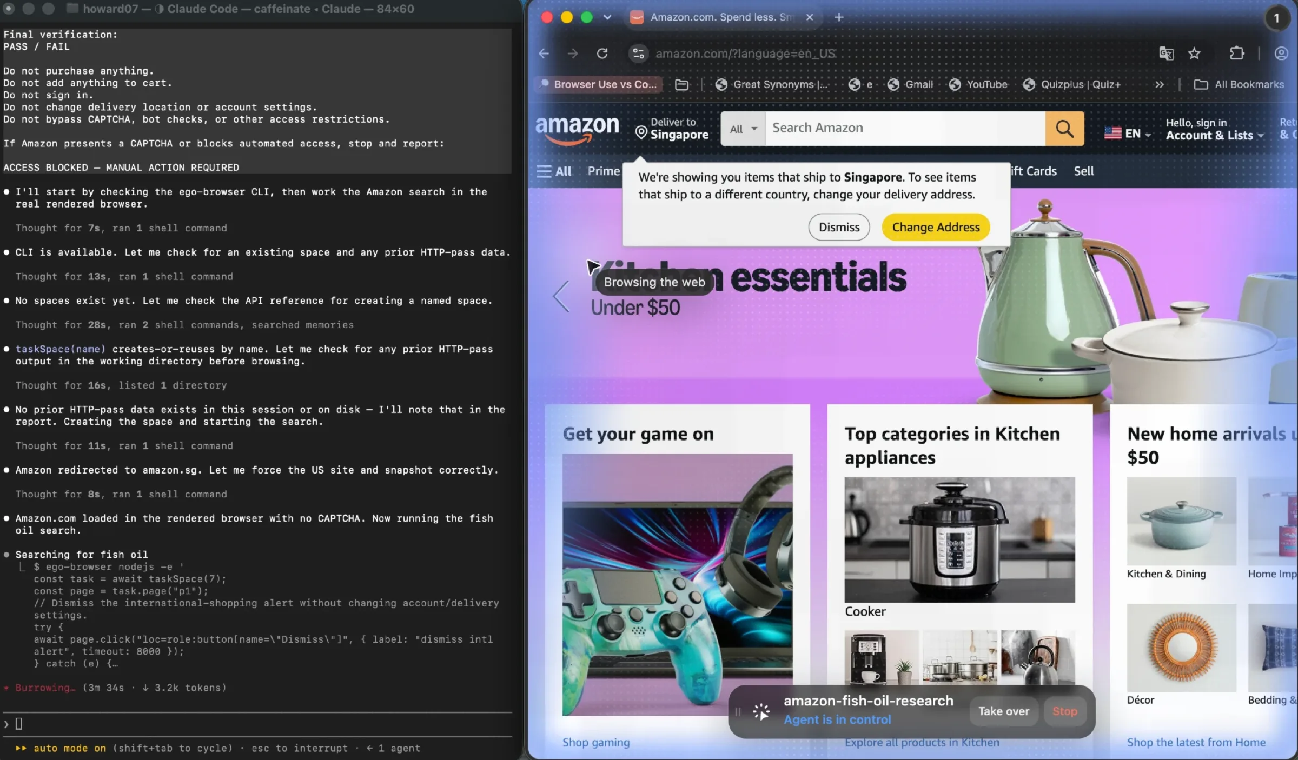1298x760 pixels.
Task: Click the Take over button
Action: (1003, 711)
